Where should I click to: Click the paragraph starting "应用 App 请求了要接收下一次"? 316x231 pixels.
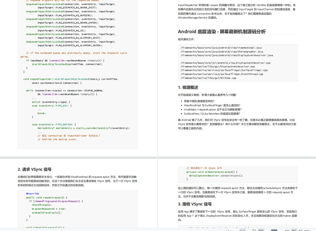[237, 216]
